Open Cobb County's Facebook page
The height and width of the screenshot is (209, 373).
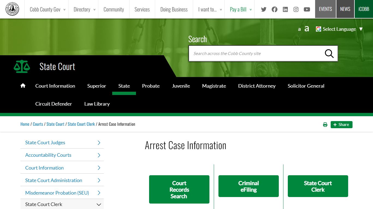[274, 10]
